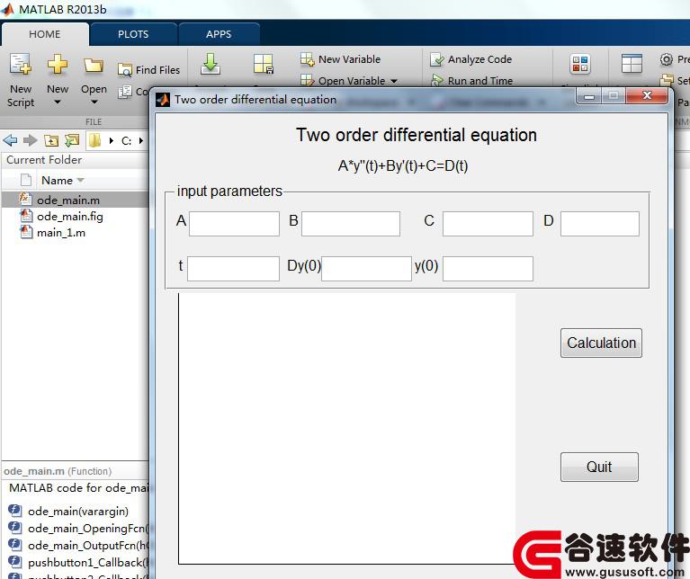This screenshot has width=690, height=579.
Task: Click Analyze Code in toolstrip
Action: pyautogui.click(x=470, y=59)
